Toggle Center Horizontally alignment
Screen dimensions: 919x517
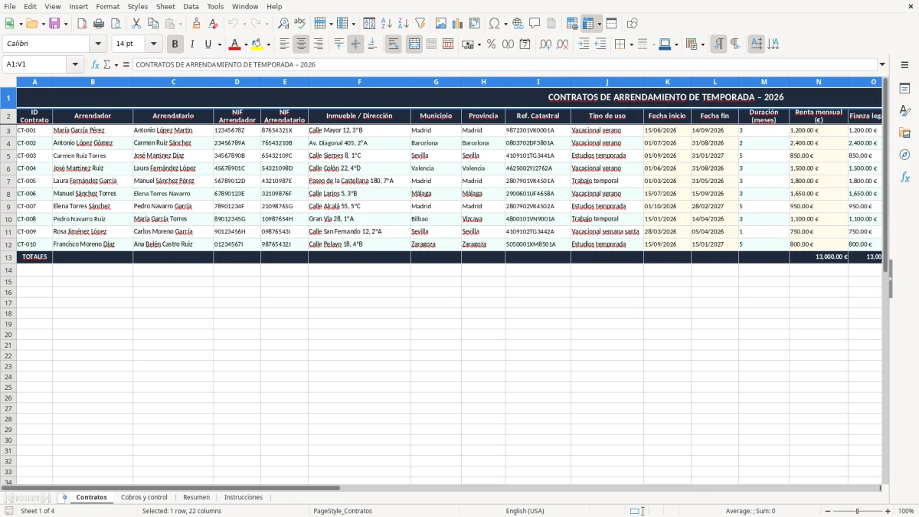pyautogui.click(x=302, y=44)
